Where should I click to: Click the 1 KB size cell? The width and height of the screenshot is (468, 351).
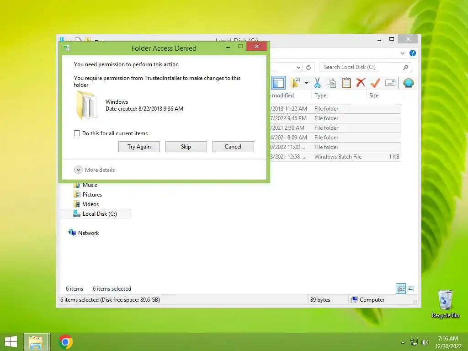pos(394,157)
